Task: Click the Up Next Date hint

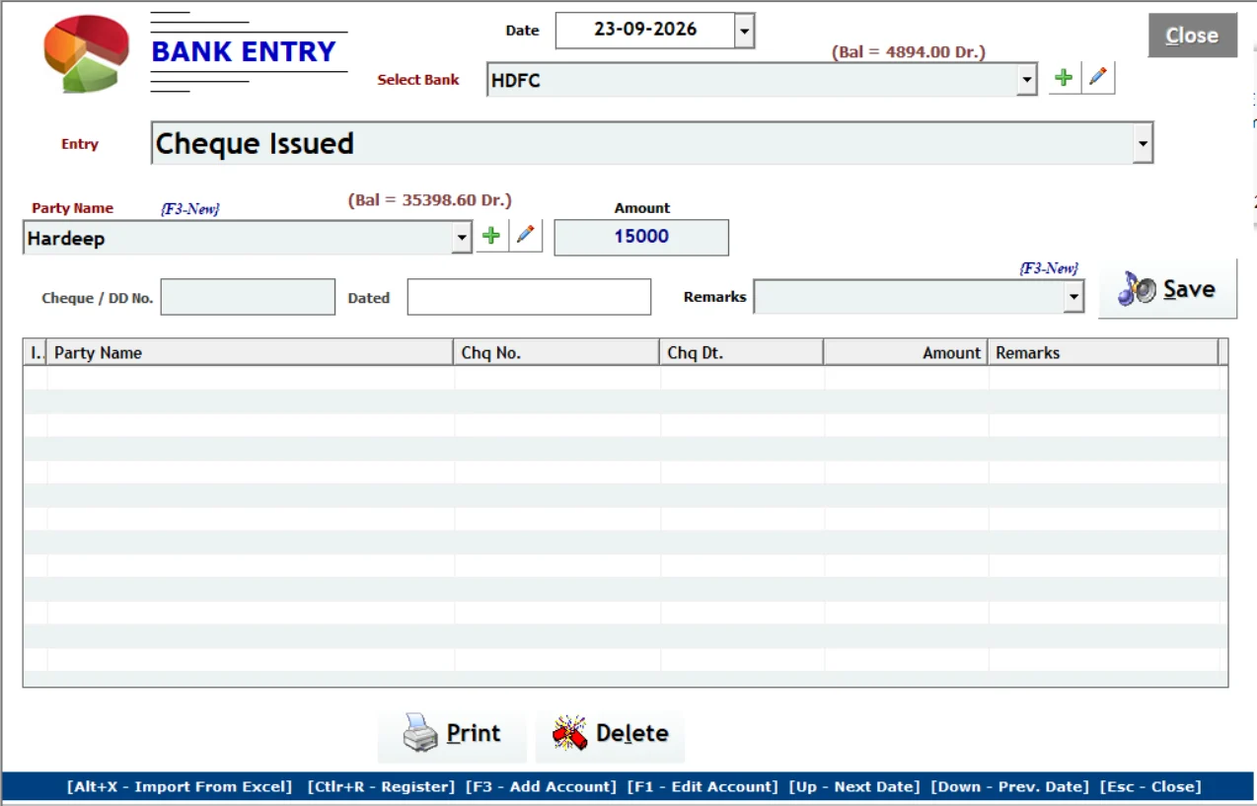Action: point(854,787)
